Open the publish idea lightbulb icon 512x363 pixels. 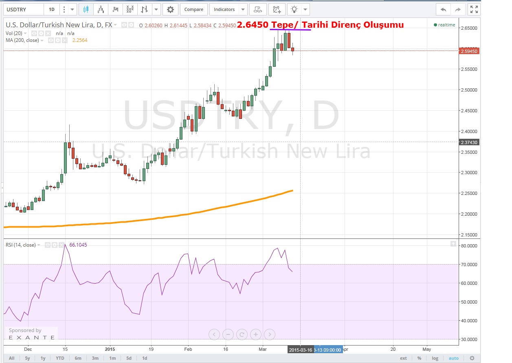click(294, 9)
